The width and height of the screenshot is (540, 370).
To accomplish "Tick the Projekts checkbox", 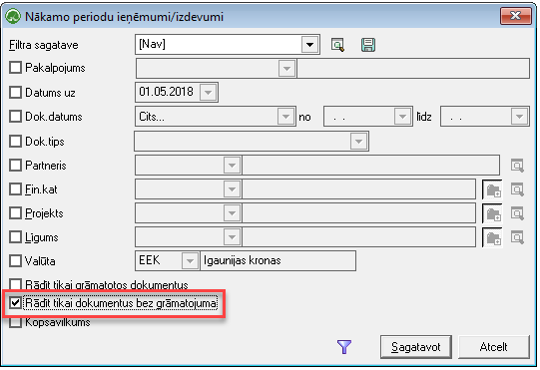I will pos(16,213).
